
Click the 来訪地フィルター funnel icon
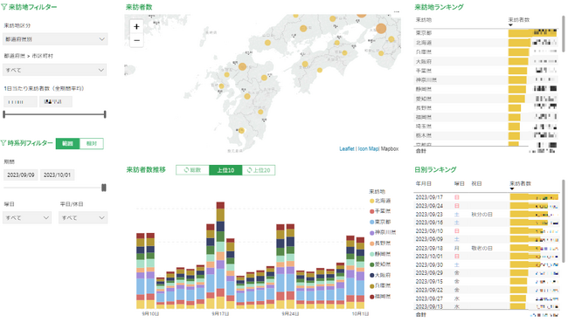4,7
